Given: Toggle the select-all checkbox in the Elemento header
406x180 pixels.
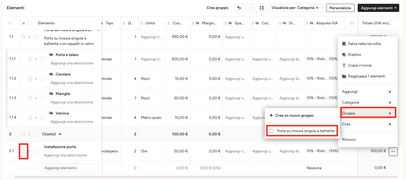Looking at the screenshot, I should (x=30, y=23).
